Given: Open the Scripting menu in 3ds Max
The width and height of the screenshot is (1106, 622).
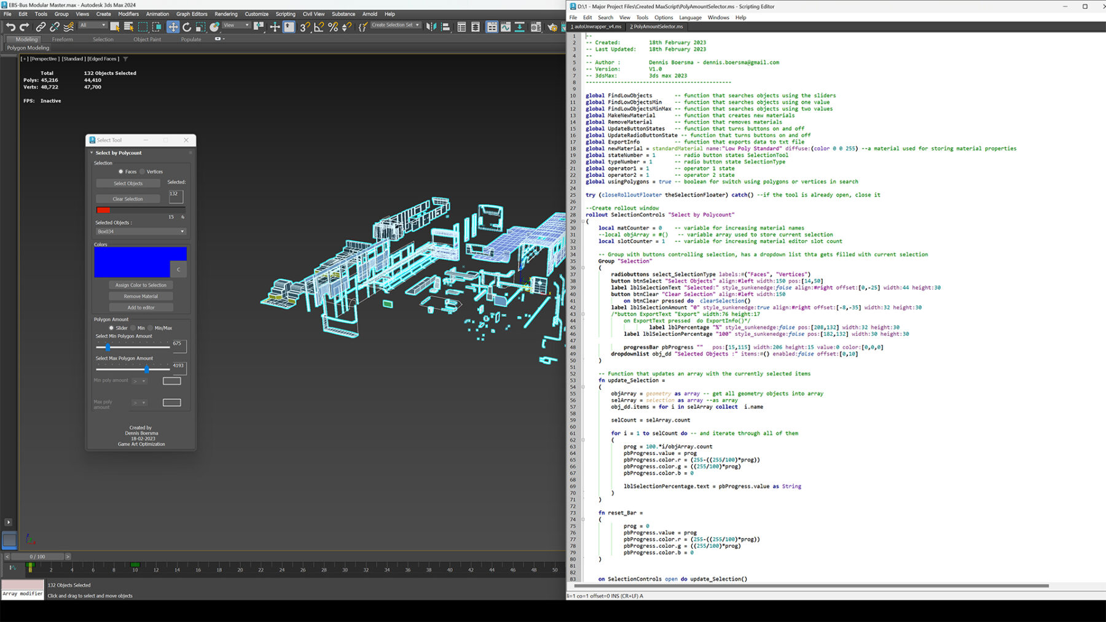Looking at the screenshot, I should (x=285, y=14).
